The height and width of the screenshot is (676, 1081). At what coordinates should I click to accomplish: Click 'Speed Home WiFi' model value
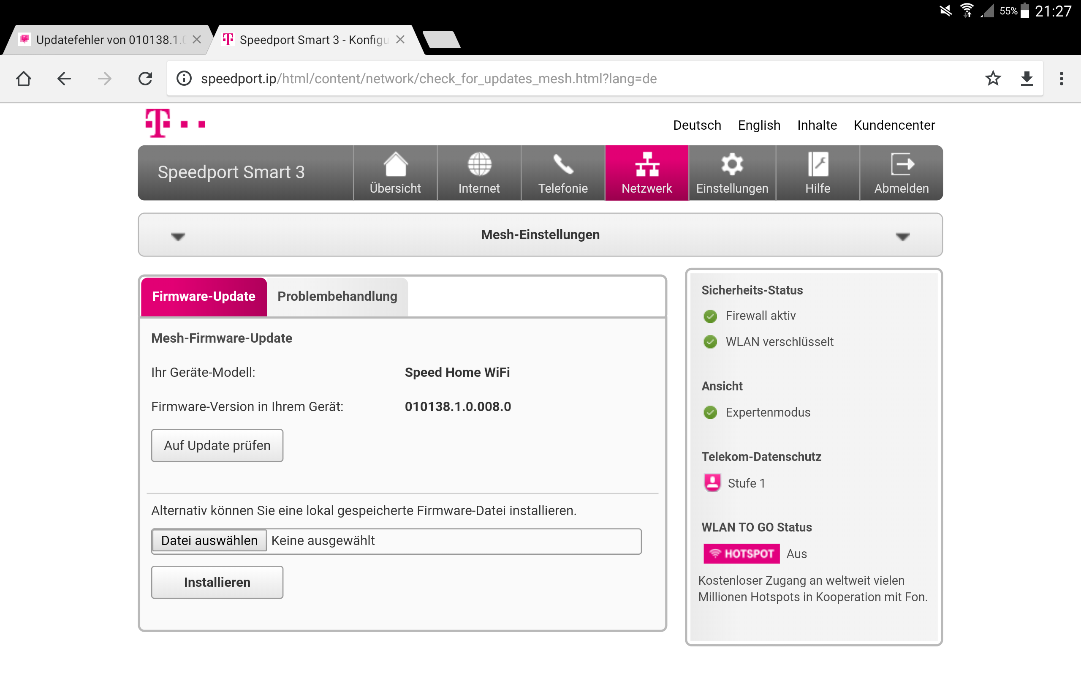click(x=457, y=372)
